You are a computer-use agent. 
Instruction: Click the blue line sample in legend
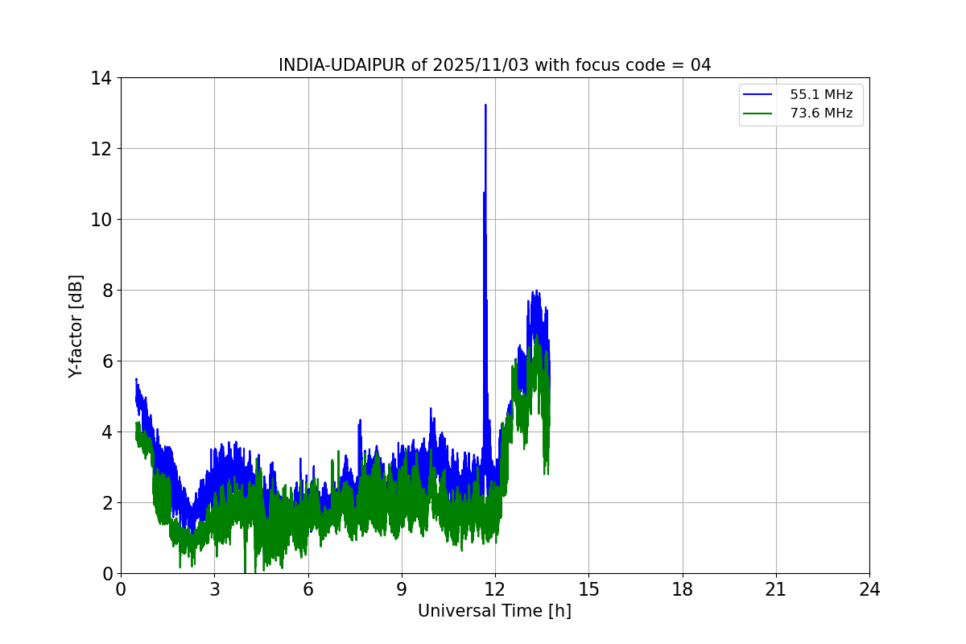[758, 95]
